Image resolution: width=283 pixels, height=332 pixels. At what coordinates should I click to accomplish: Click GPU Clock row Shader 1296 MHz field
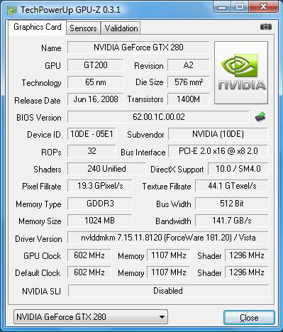pos(247,255)
